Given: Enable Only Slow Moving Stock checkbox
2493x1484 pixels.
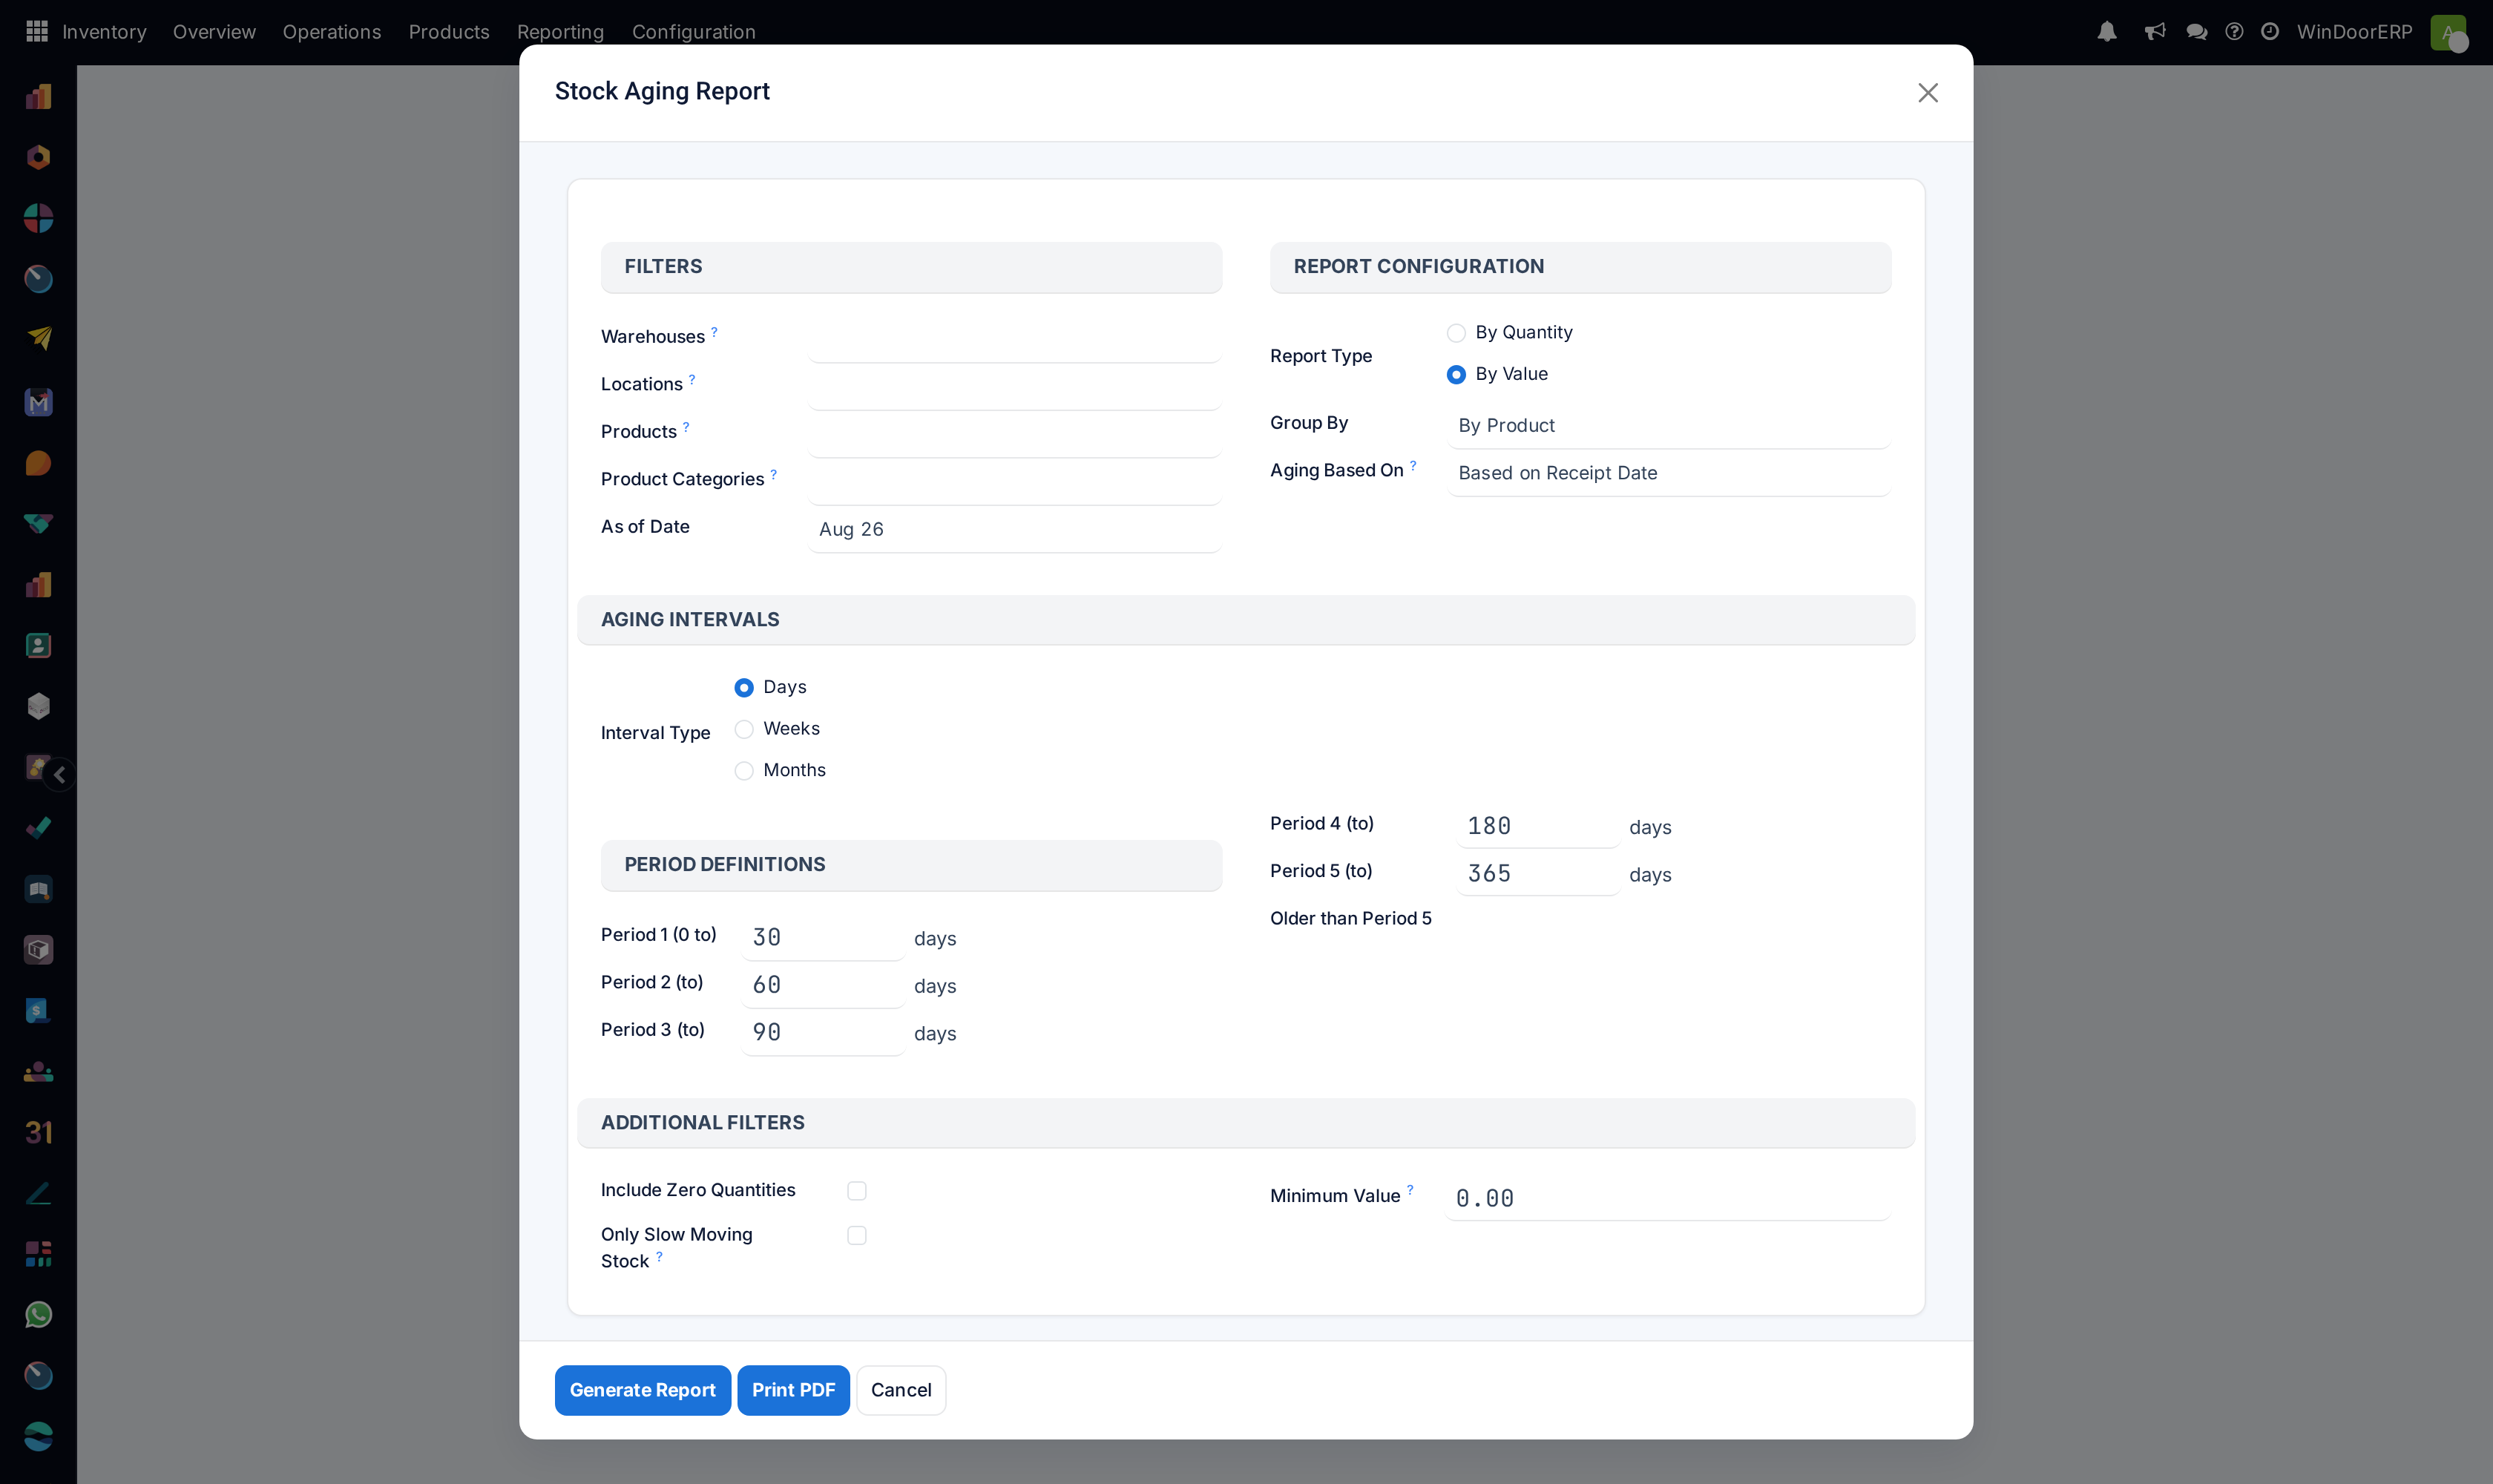Looking at the screenshot, I should [857, 1235].
